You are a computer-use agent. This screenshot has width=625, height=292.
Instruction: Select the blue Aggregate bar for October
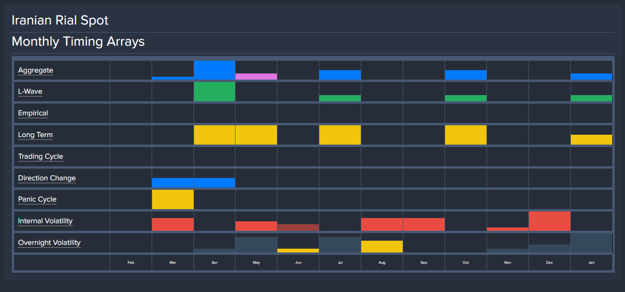tap(466, 75)
